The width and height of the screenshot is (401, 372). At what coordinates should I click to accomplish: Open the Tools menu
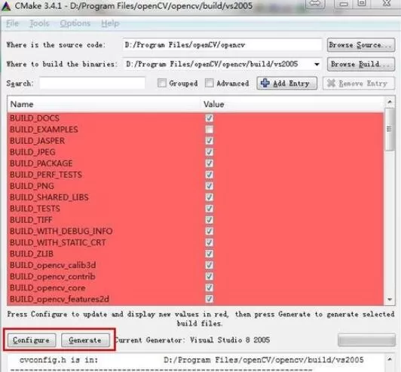(39, 23)
